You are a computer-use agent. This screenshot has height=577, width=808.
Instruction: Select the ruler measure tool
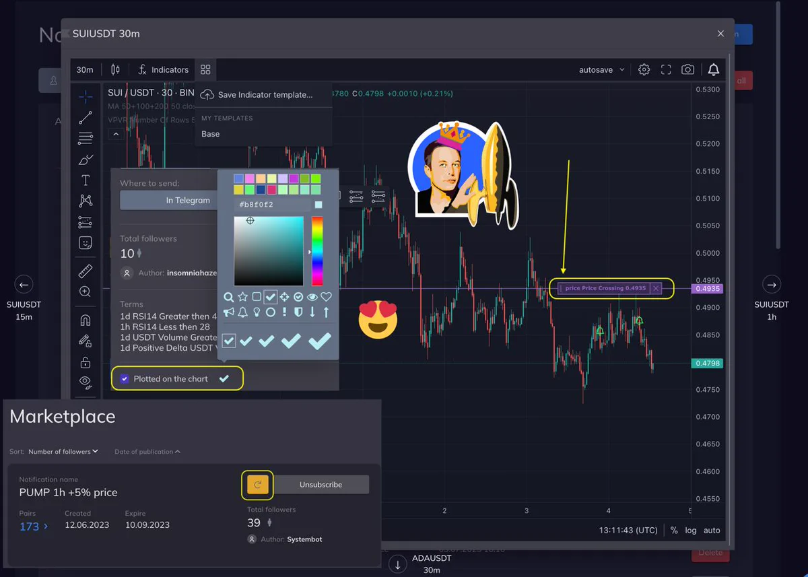point(86,271)
